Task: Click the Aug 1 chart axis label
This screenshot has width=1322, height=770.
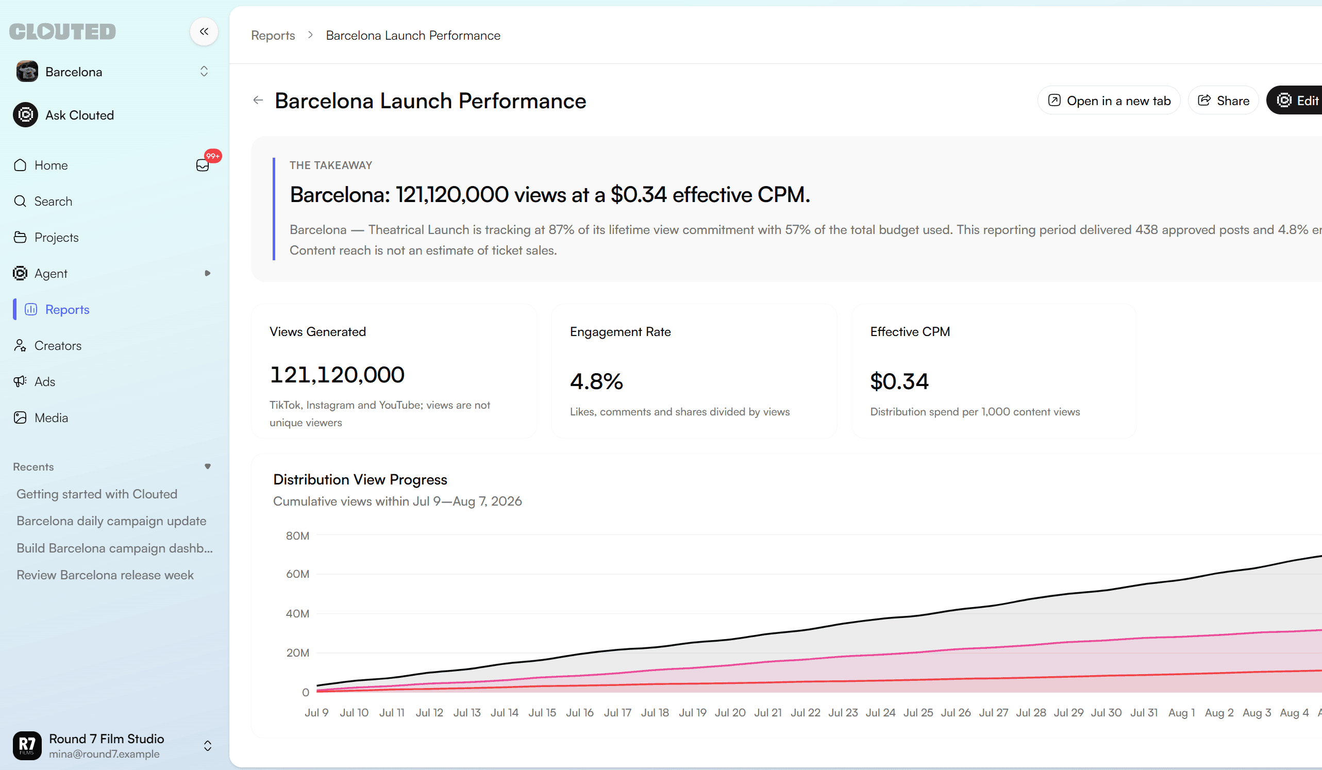Action: [1181, 713]
